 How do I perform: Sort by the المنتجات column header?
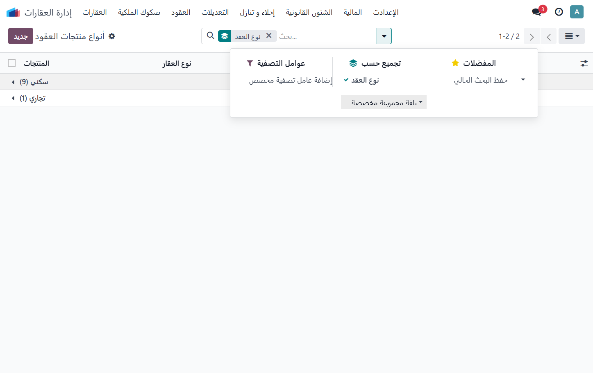click(x=36, y=63)
